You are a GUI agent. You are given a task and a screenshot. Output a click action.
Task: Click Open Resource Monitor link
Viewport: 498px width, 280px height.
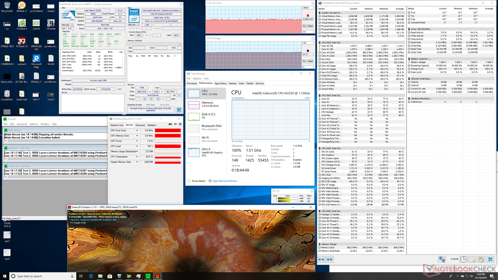point(225,181)
